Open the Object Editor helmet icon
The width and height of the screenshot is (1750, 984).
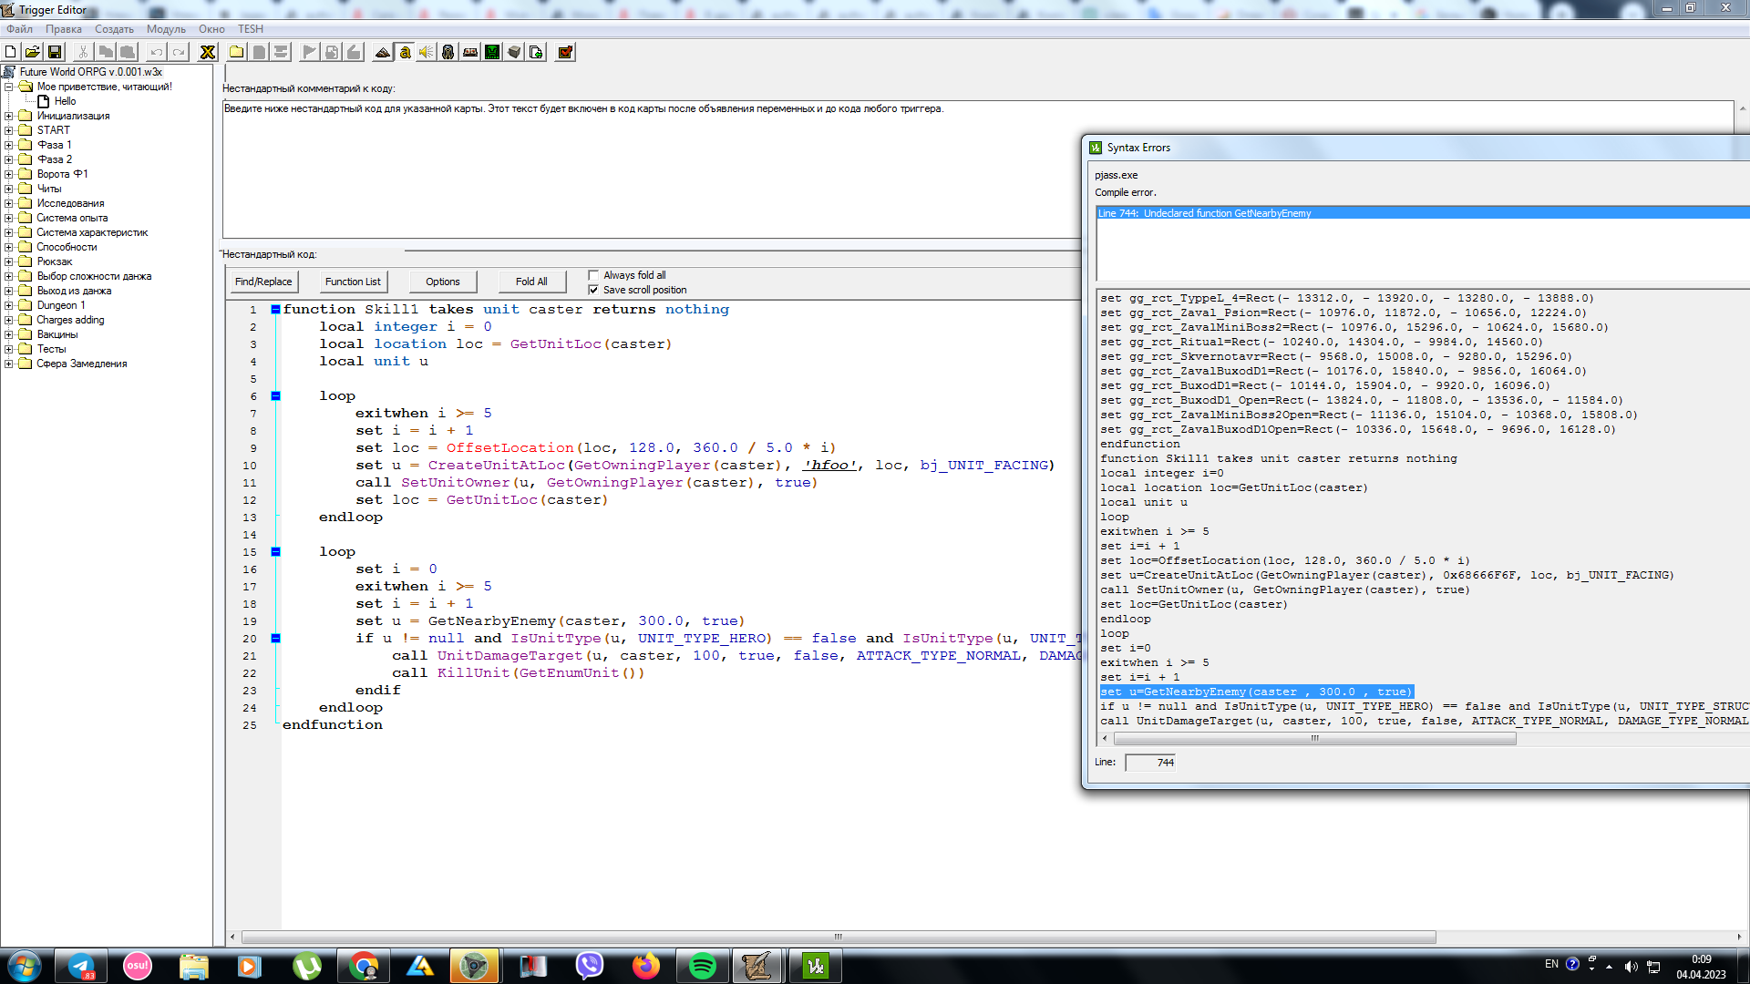coord(448,53)
